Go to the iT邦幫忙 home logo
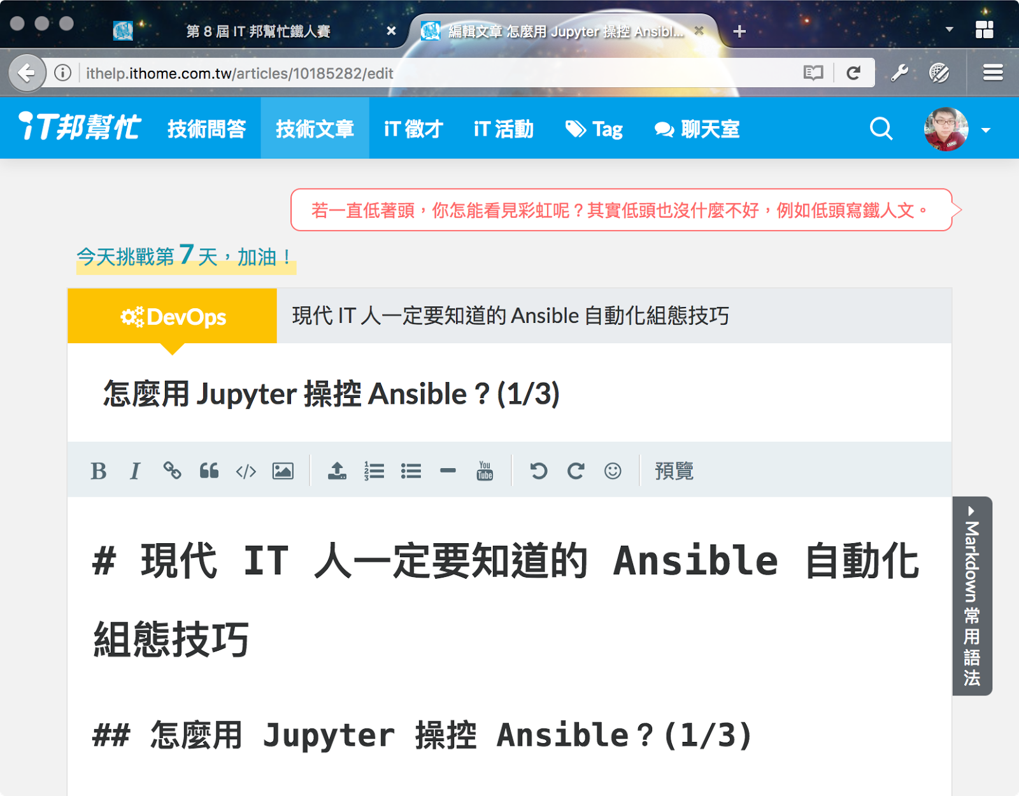Screen dimensions: 1019x796 80,126
